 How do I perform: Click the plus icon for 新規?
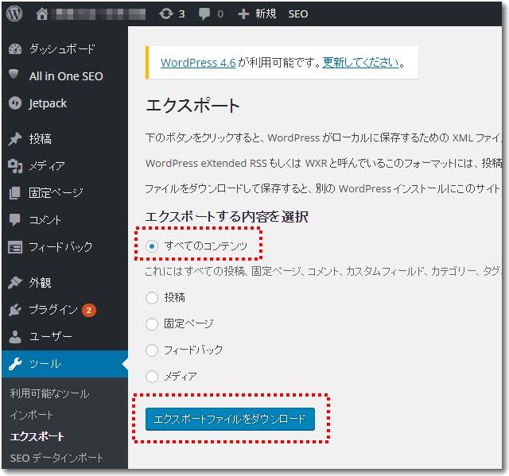tap(243, 14)
